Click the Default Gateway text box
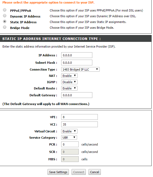Image resolution: width=153 pixels, height=177 pixels. click(77, 95)
